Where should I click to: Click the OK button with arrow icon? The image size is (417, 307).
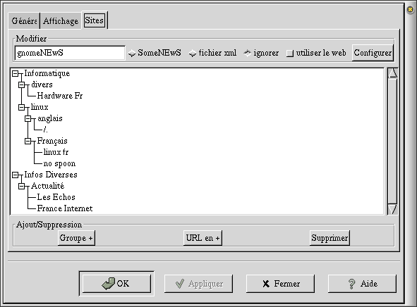tap(116, 283)
